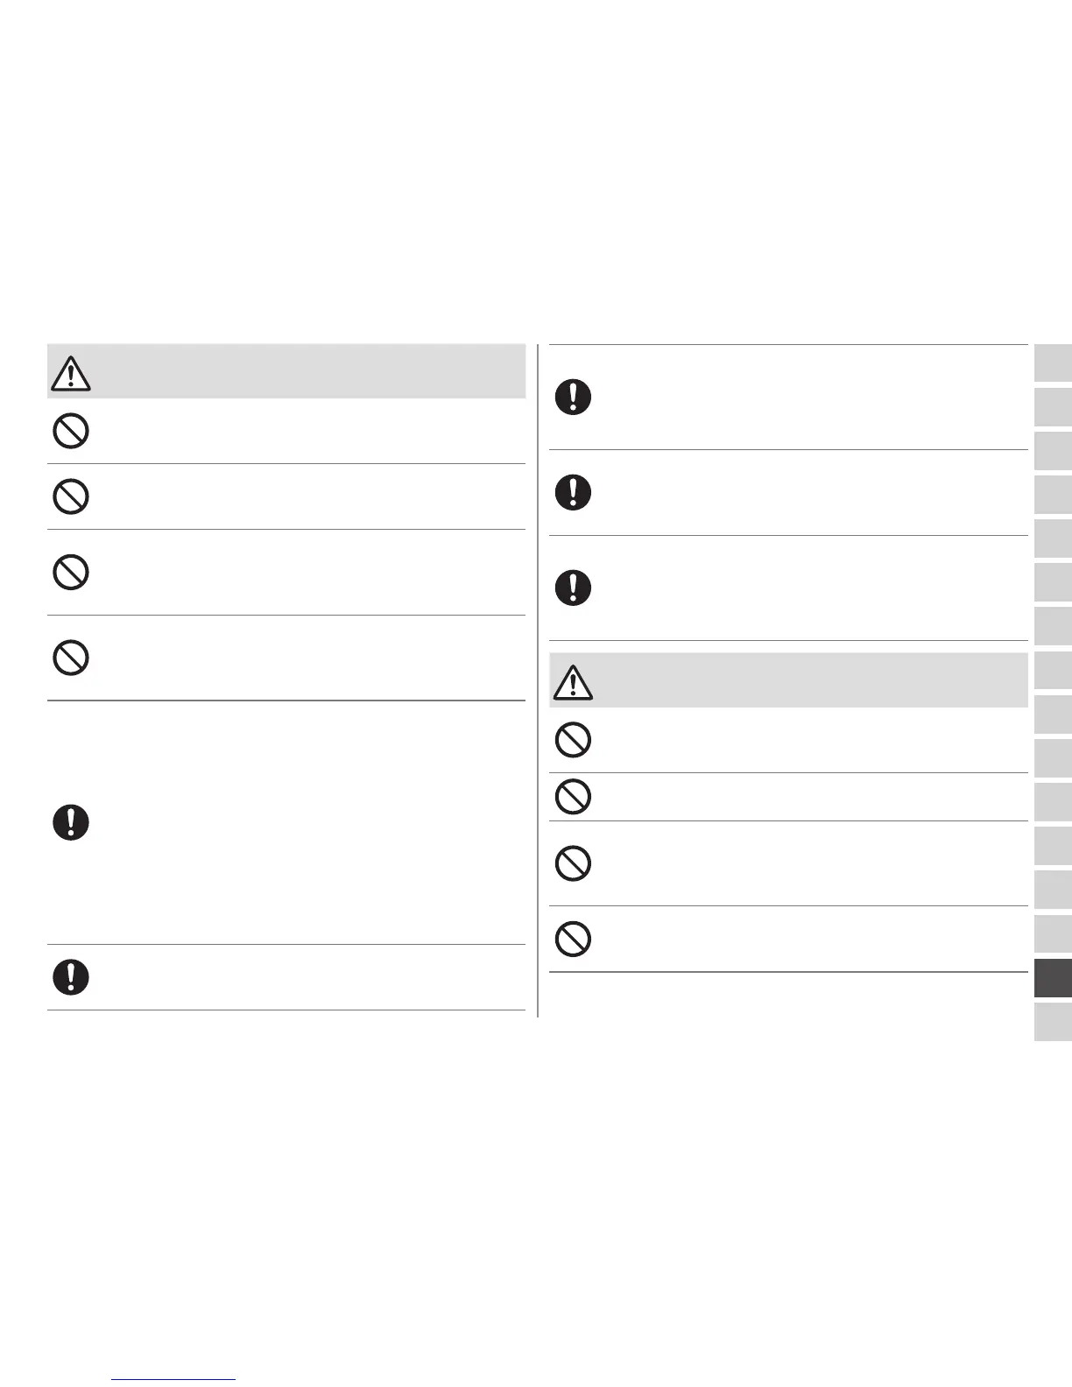Open the blue underlined link at page bottom
This screenshot has width=1072, height=1387.
pyautogui.click(x=174, y=1379)
